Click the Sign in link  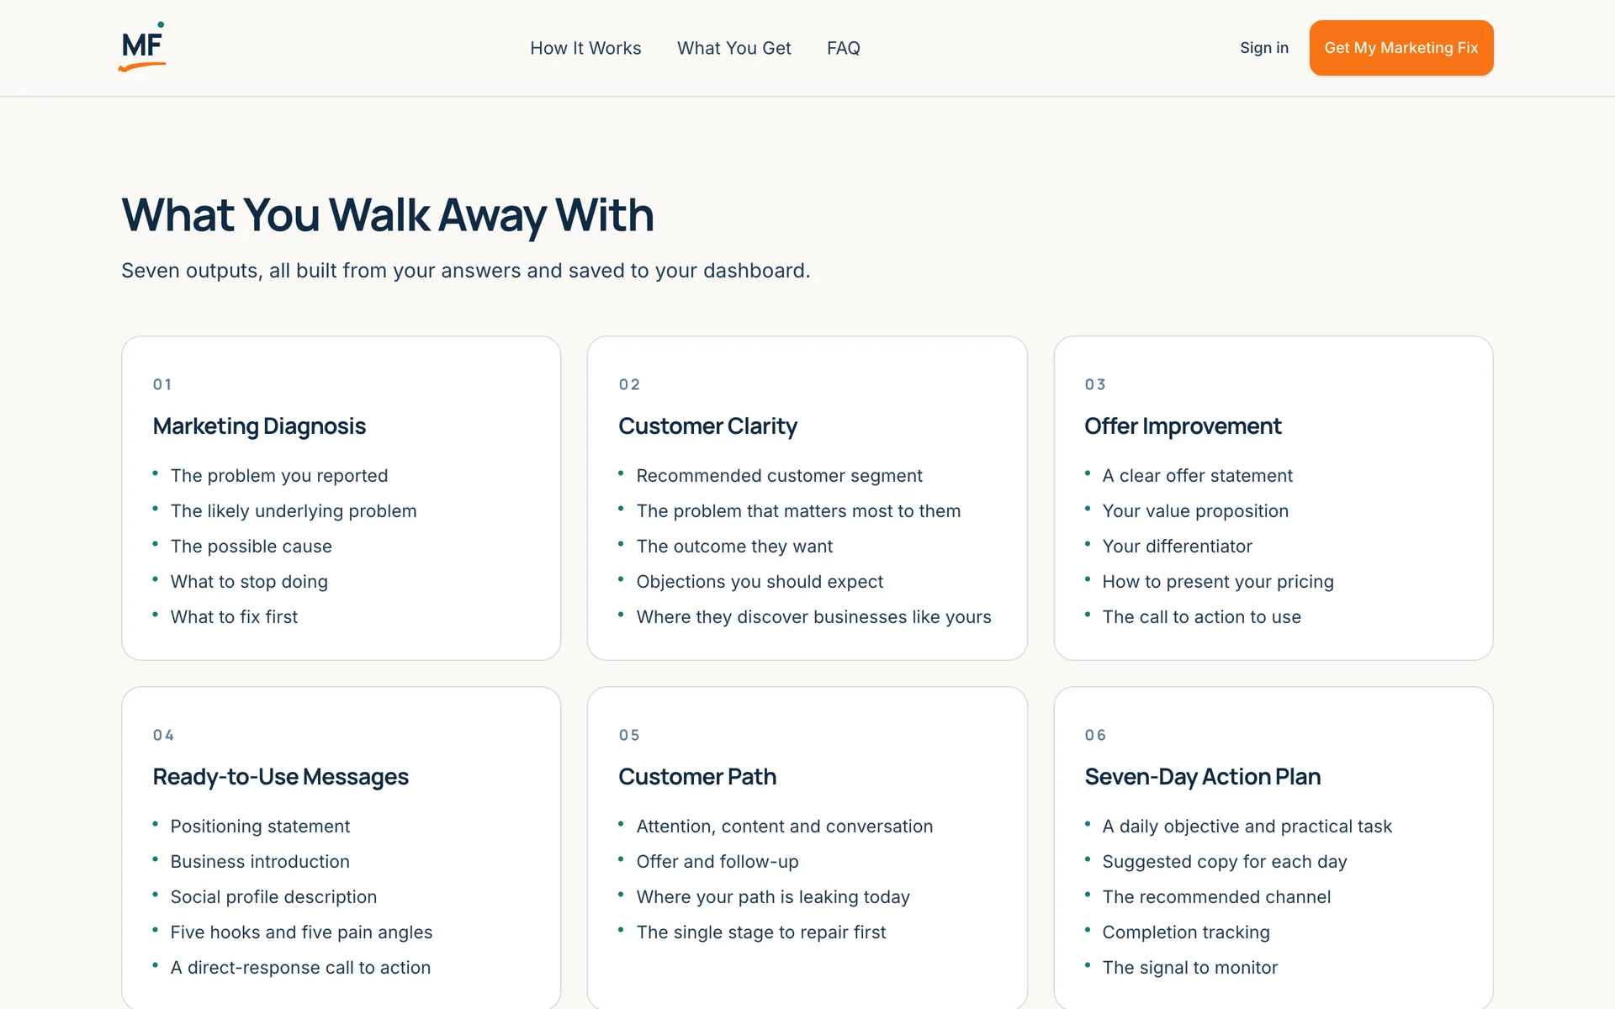1264,48
